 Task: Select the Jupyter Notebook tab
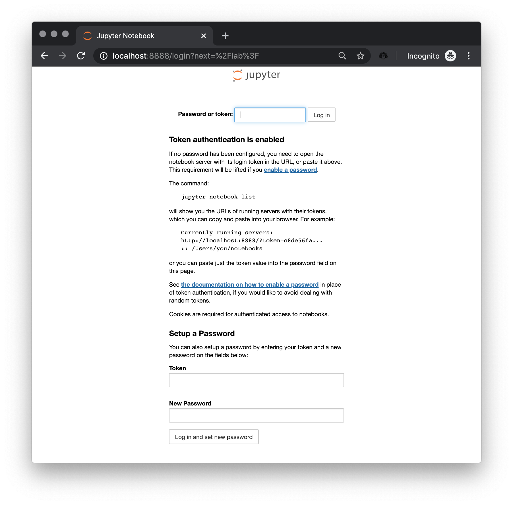tap(144, 36)
